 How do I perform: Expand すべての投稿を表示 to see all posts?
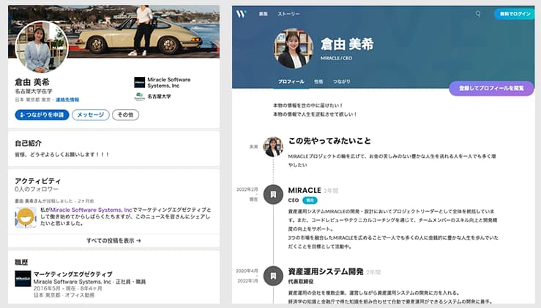(113, 241)
